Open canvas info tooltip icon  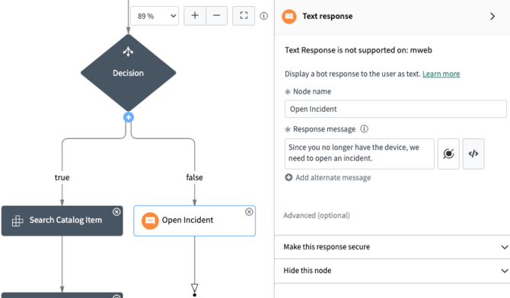pyautogui.click(x=264, y=16)
